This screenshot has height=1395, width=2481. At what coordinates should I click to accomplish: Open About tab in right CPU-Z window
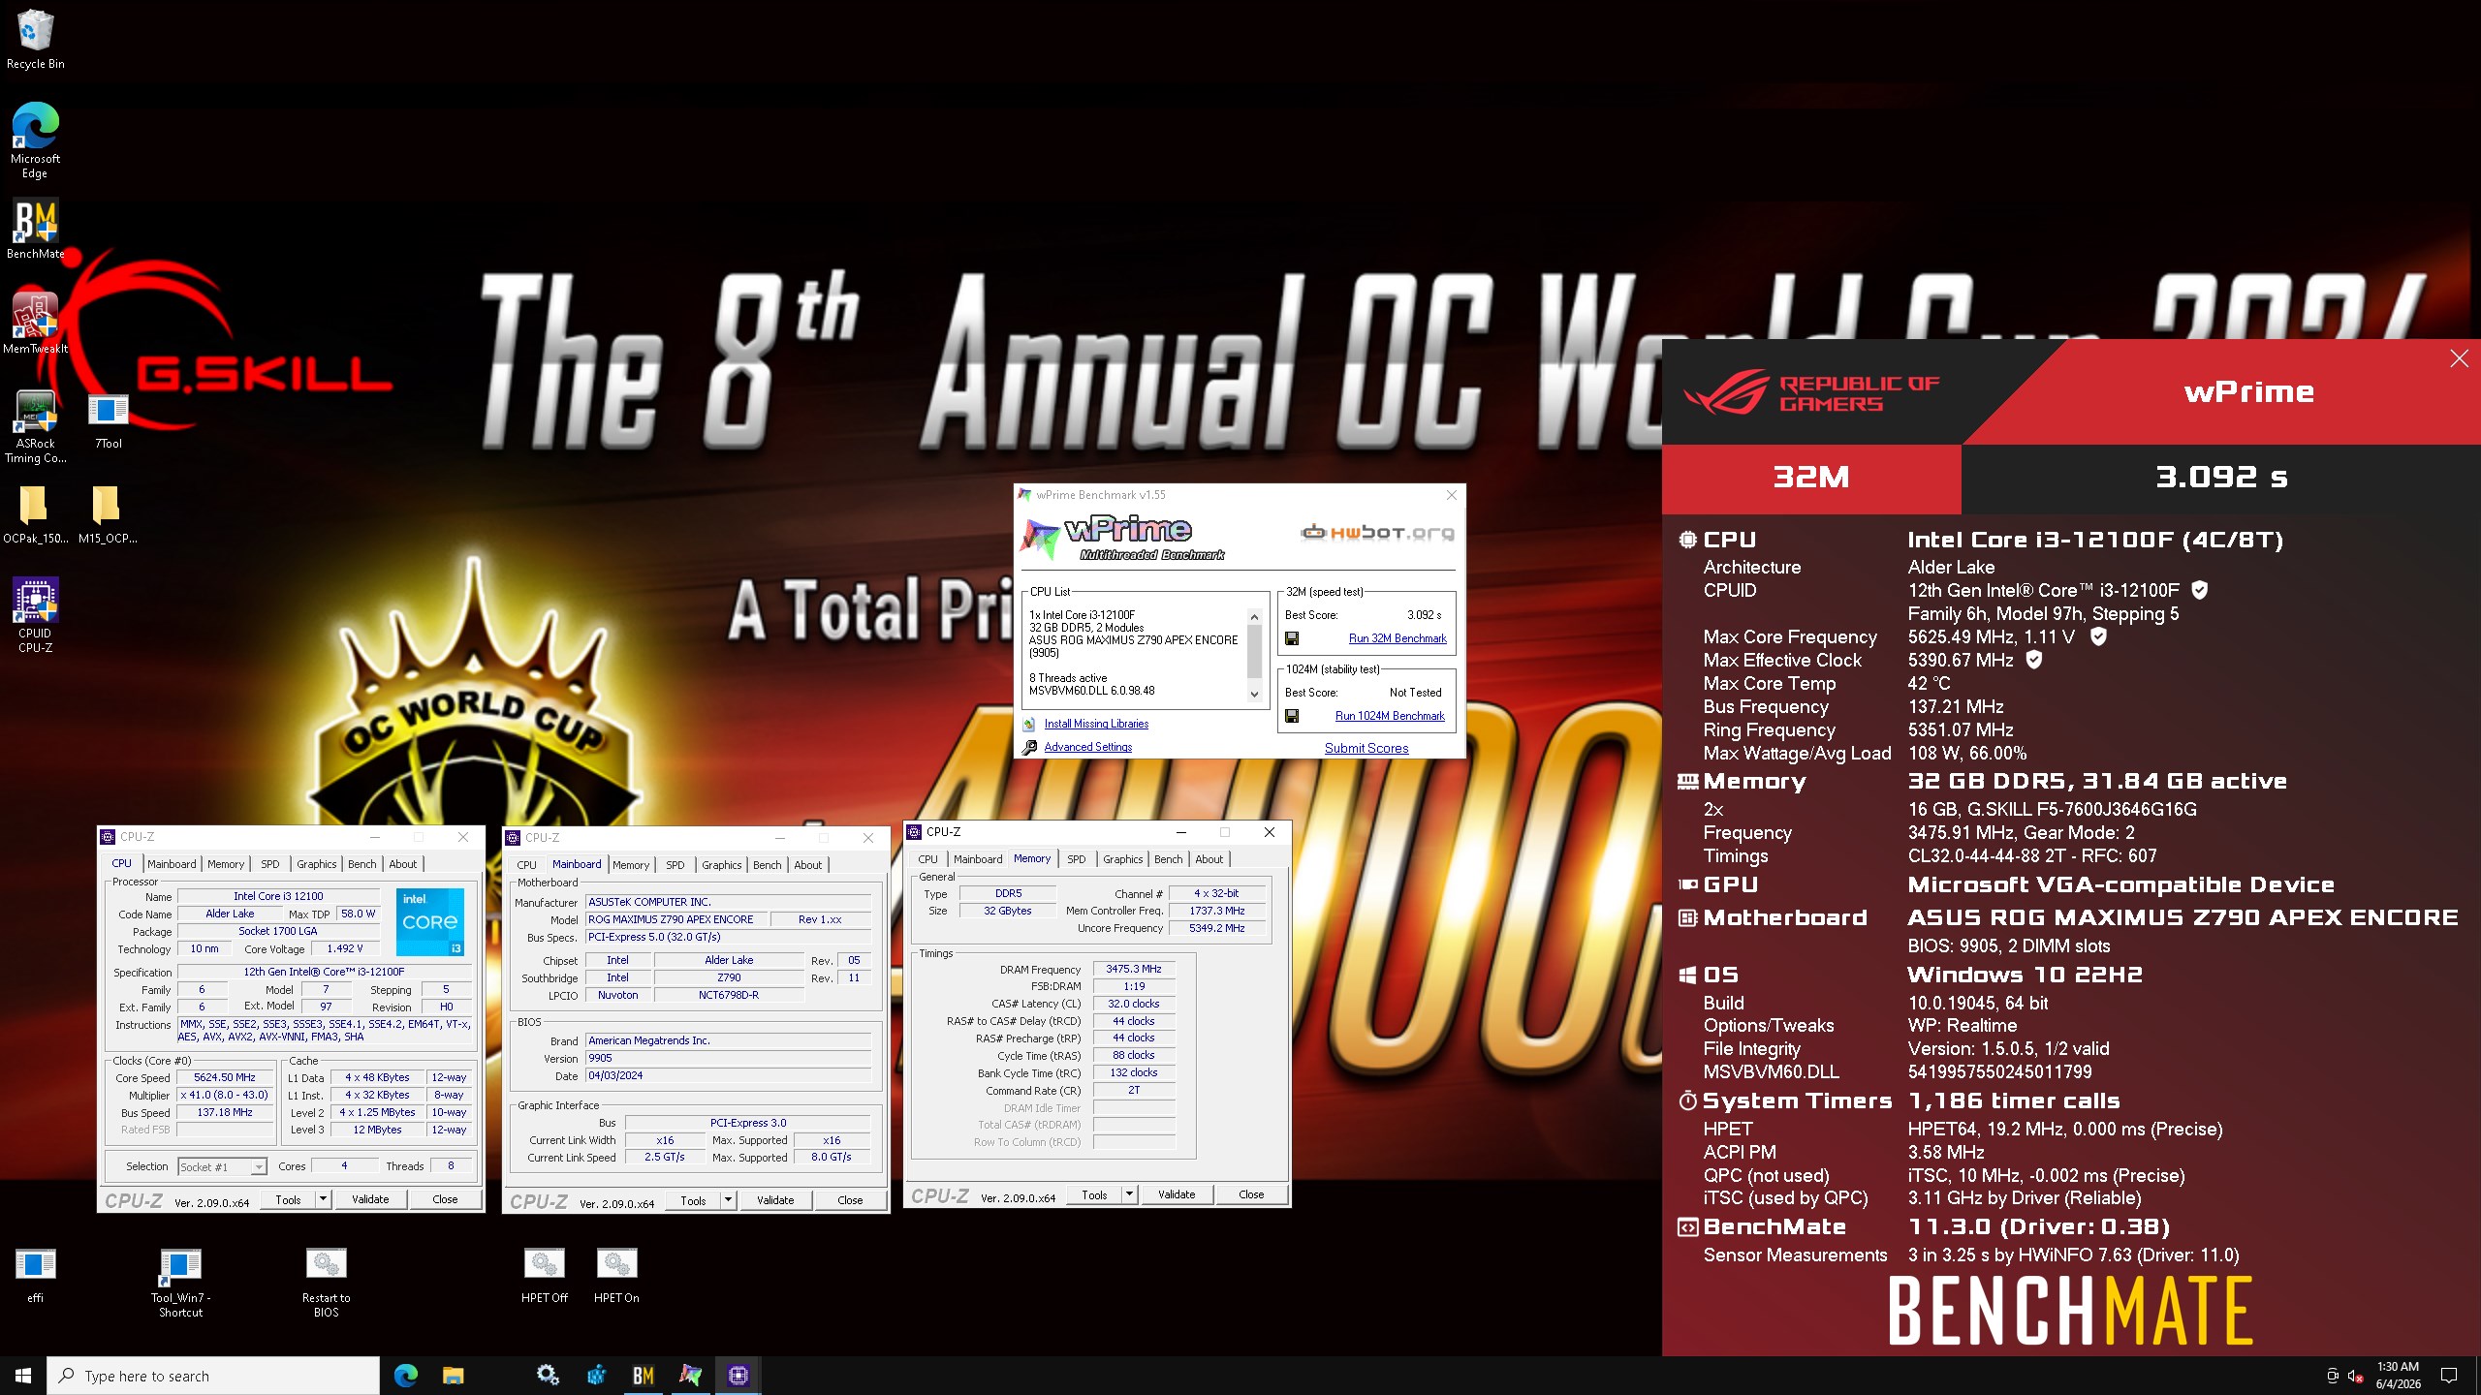point(1209,859)
